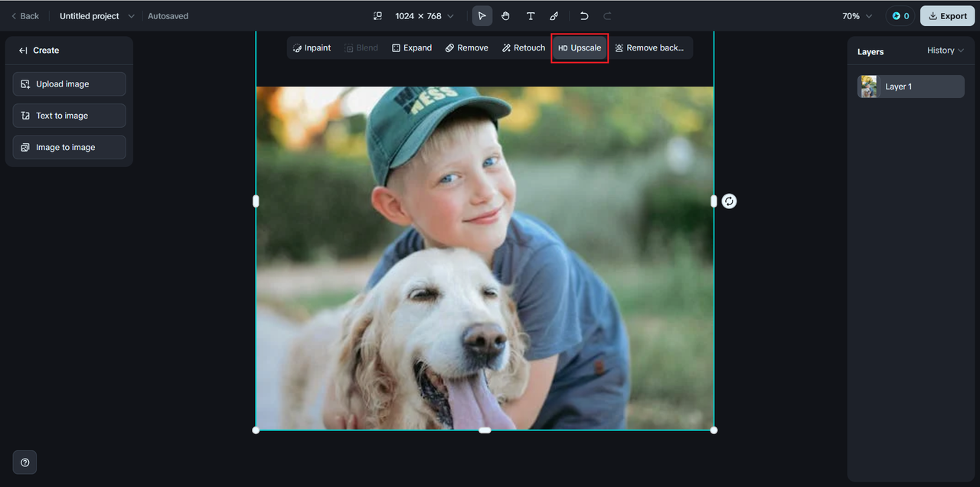Click the Autosaved status text

coord(168,16)
